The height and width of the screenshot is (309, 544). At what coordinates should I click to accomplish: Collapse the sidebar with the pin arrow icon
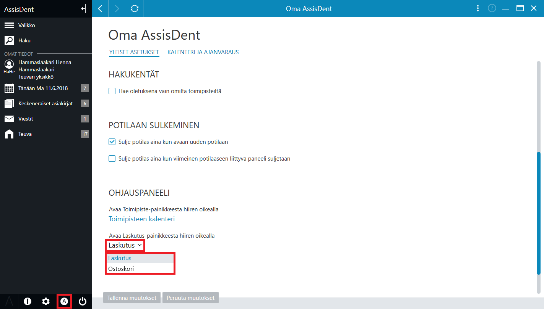pyautogui.click(x=83, y=9)
